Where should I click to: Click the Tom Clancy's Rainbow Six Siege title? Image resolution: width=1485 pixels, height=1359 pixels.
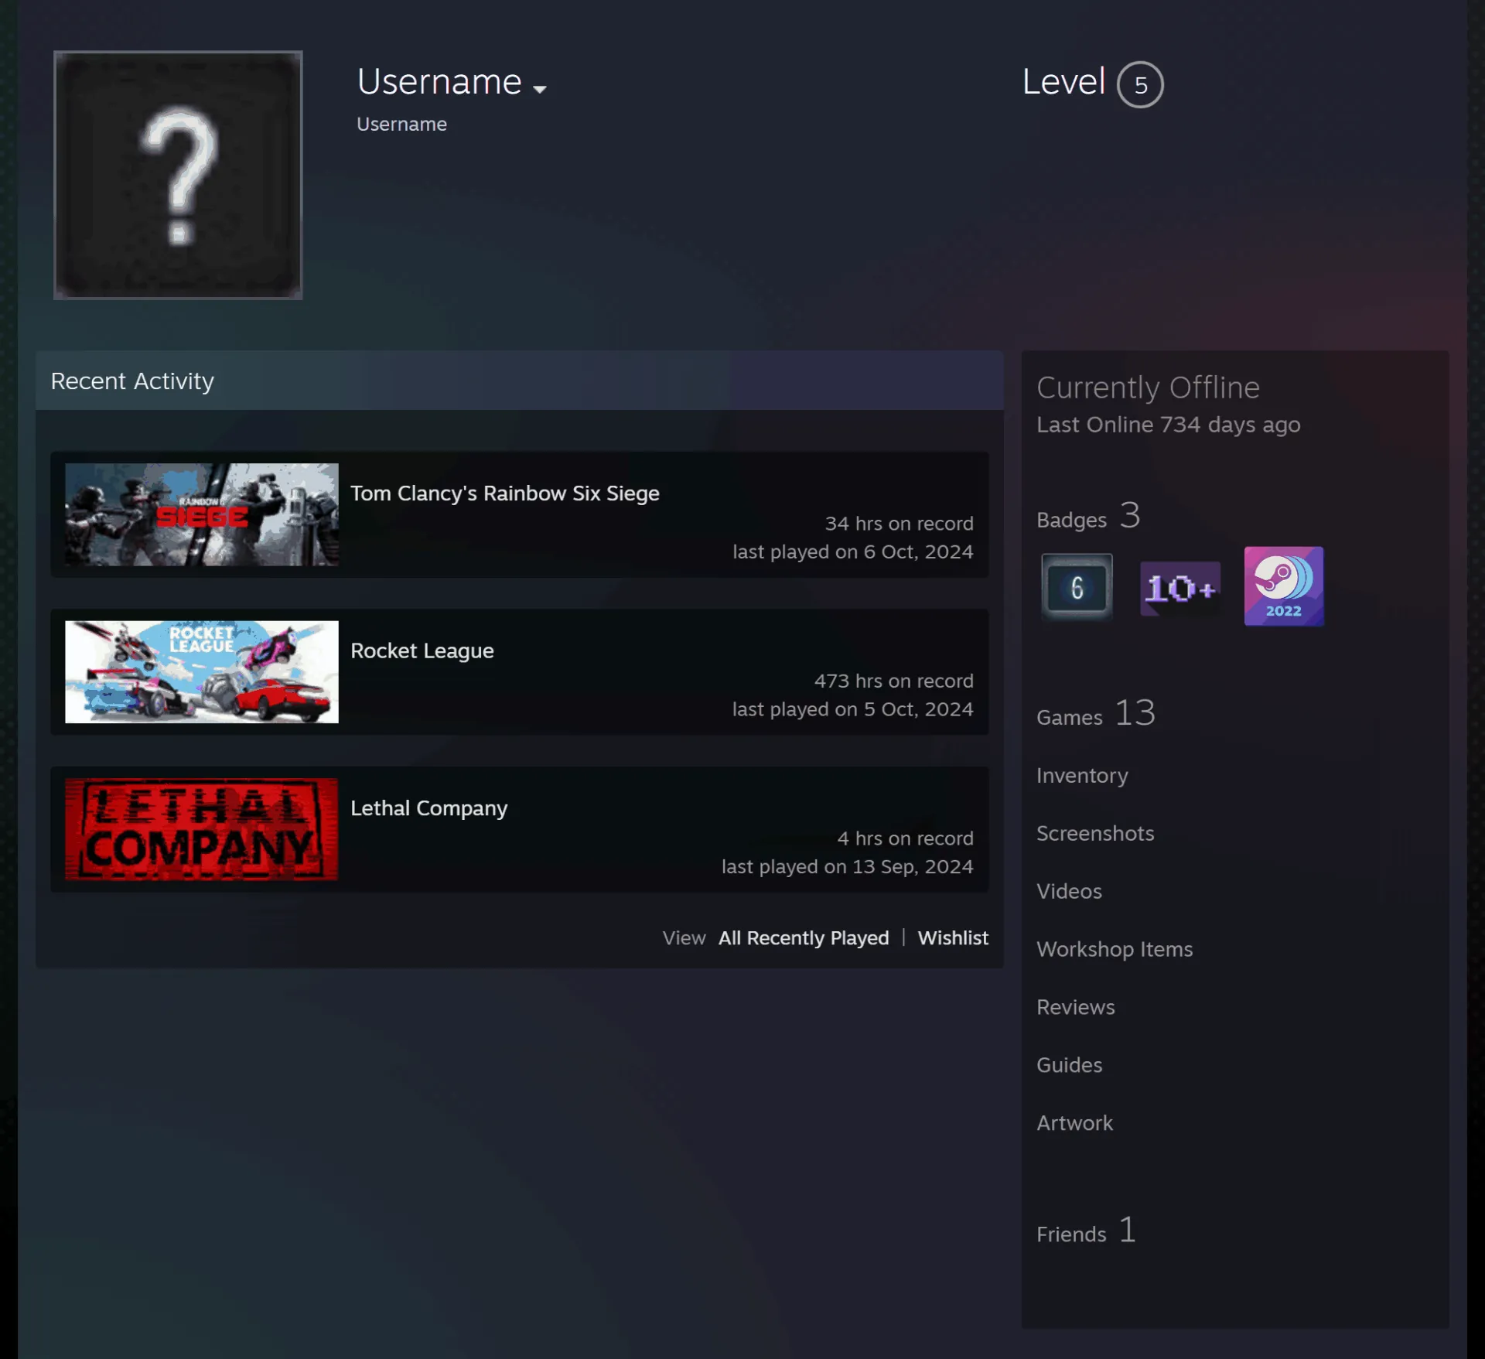click(x=505, y=493)
